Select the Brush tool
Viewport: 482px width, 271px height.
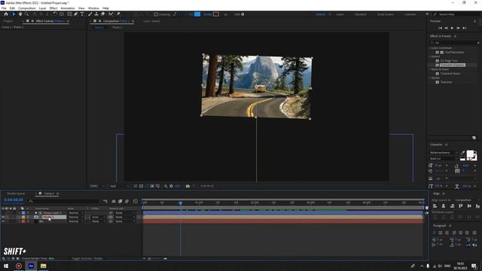click(90, 14)
